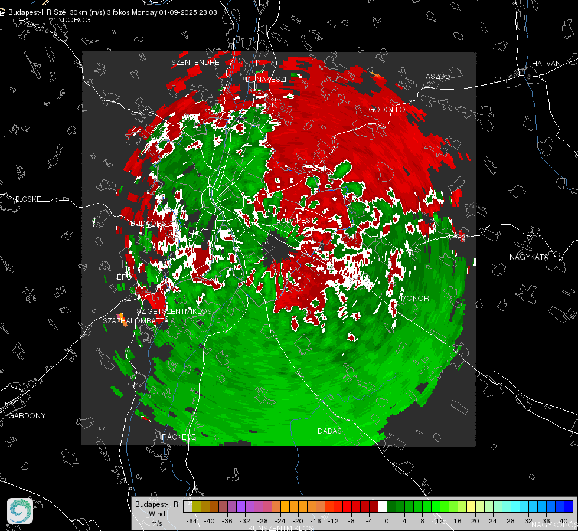Click the 0 value on the legend scale
578x531 pixels.
pos(387,521)
